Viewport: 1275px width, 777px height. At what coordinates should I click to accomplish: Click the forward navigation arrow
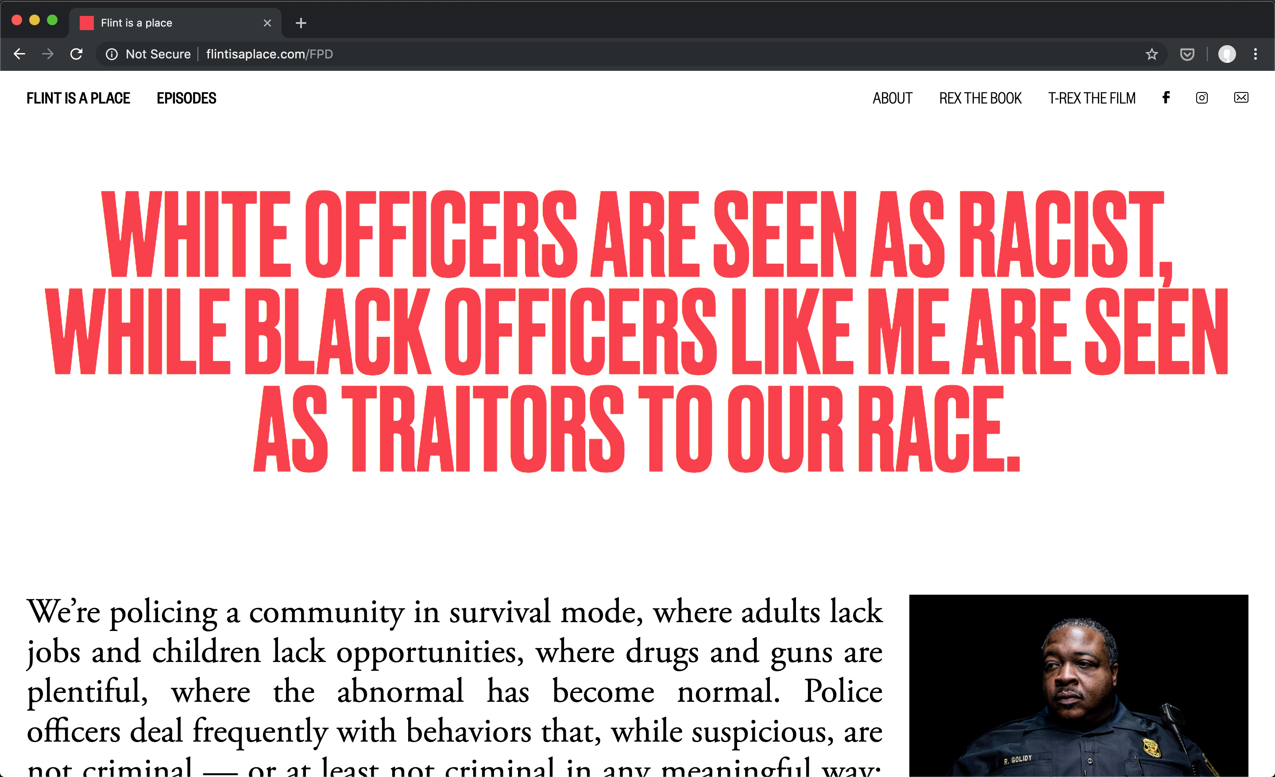[x=48, y=54]
